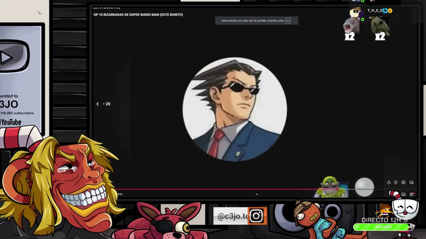Image resolution: width=426 pixels, height=239 pixels.
Task: Click the '100,000 subscribers' plaque text
Action: (17, 113)
